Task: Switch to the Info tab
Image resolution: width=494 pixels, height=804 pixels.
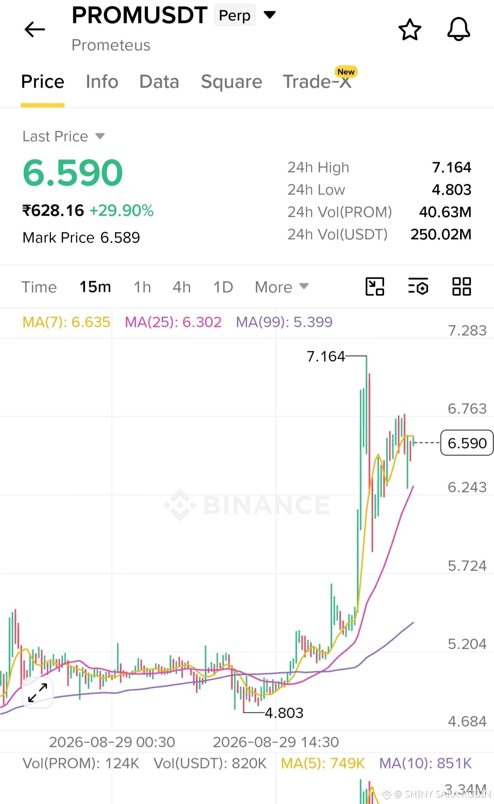Action: coord(102,82)
